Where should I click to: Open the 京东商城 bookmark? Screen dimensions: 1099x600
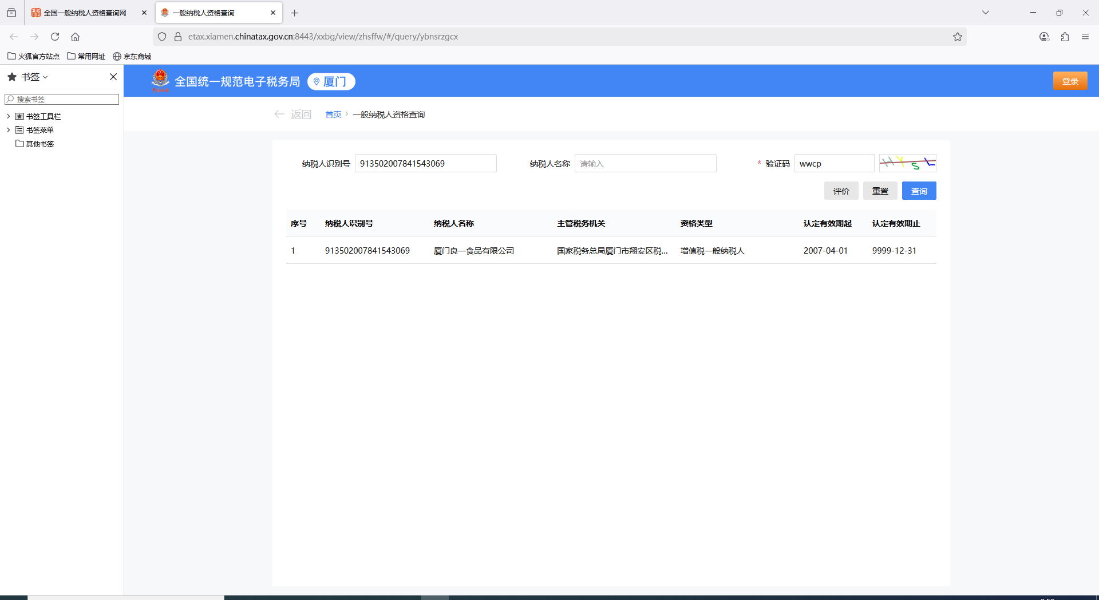[132, 56]
